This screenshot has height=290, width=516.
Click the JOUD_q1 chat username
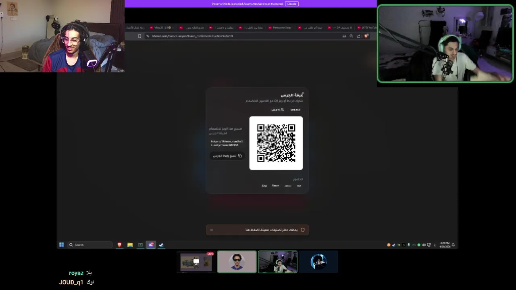71,282
